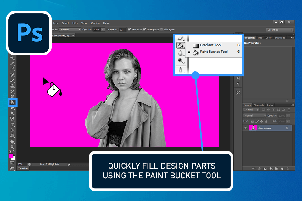Screen dimensions: 302x201
Task: Click the new adjustment layer icon
Action: tap(271, 169)
